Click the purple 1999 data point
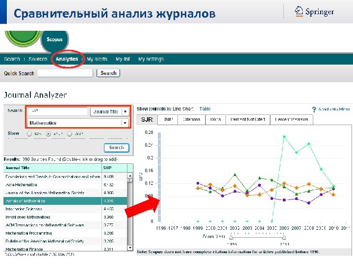This screenshot has height=264, width=353. [198, 183]
